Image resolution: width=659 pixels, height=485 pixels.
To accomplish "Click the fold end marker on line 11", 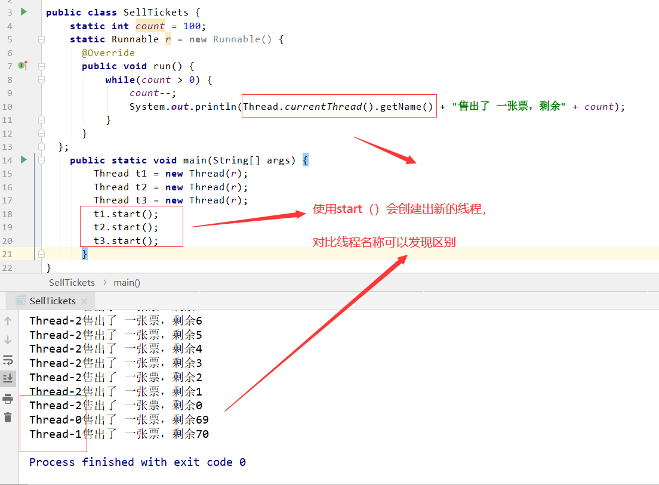I will point(41,120).
